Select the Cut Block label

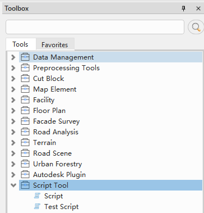coord(49,79)
